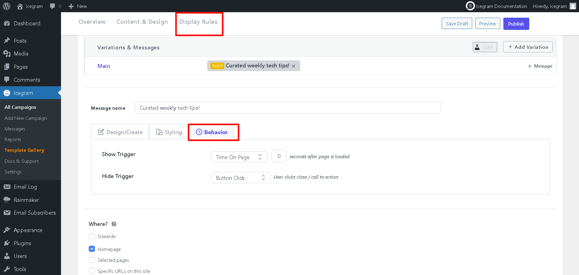The height and width of the screenshot is (275, 579).
Task: Open the Design/Create tab
Action: (x=120, y=132)
